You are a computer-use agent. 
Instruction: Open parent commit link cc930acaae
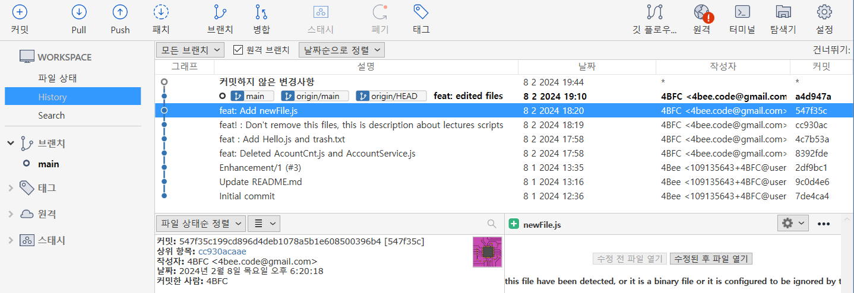coord(221,251)
